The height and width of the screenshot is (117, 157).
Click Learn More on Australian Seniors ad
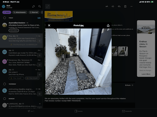[x=14, y=30]
